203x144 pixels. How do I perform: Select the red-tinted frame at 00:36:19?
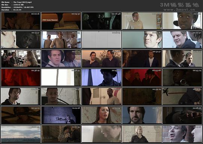[x=21, y=77]
